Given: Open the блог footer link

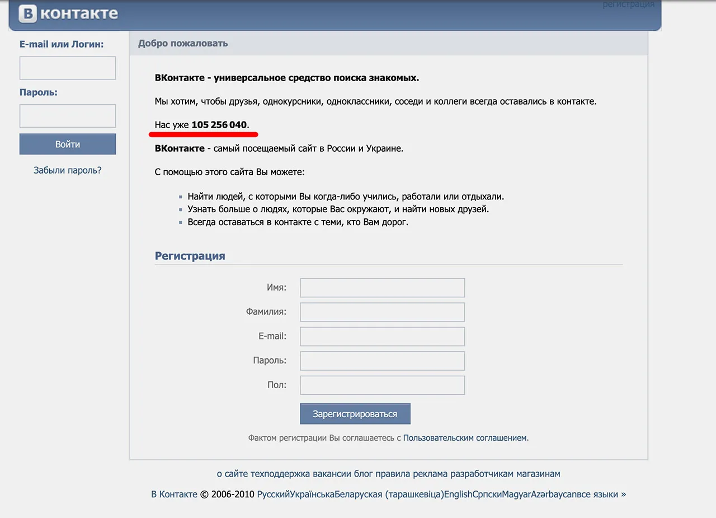Looking at the screenshot, I should (363, 474).
